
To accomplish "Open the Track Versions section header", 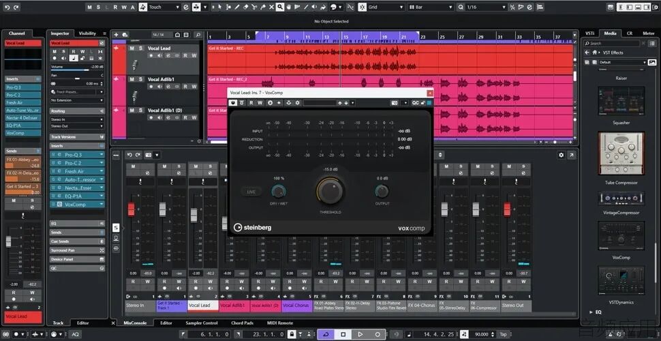I will pos(77,137).
